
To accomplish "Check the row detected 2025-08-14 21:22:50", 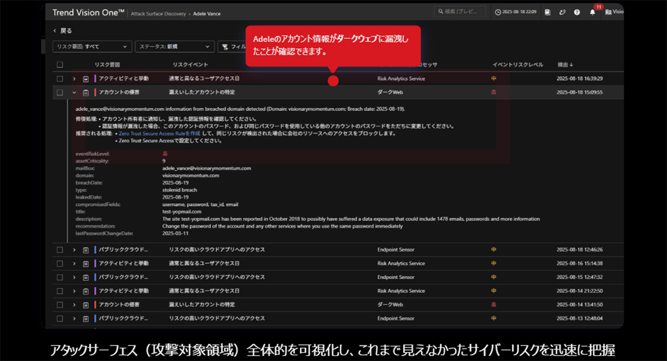I will [x=60, y=291].
